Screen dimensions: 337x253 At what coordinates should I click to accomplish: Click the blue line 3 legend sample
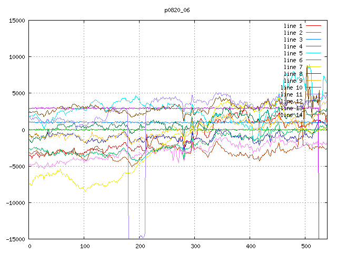(313, 40)
